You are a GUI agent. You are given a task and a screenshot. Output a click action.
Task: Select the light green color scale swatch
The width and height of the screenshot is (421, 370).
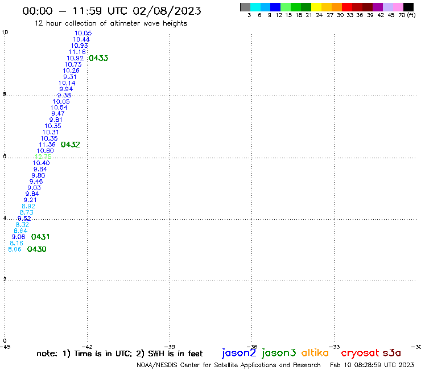286,7
